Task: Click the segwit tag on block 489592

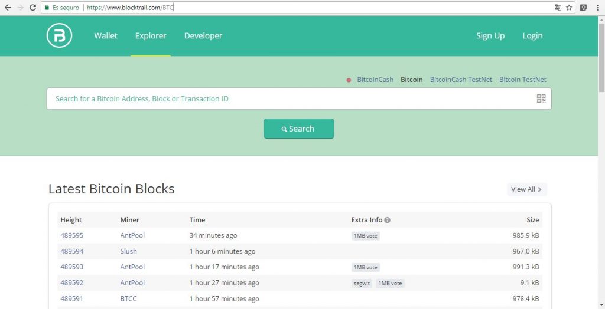Action: pos(362,283)
